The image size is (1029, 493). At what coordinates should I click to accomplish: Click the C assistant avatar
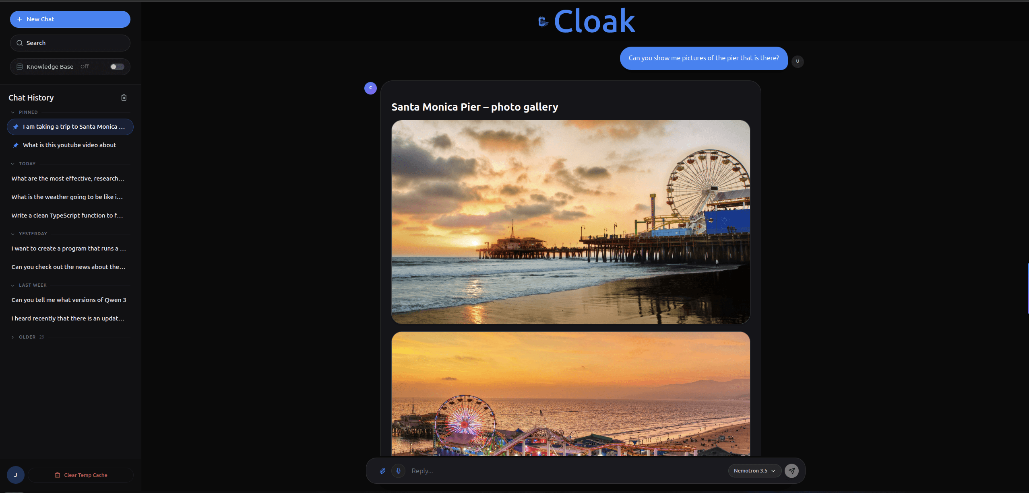370,88
